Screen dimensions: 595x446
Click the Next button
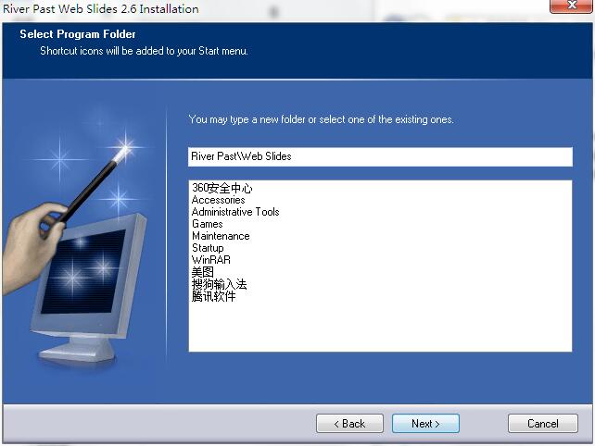pos(425,423)
